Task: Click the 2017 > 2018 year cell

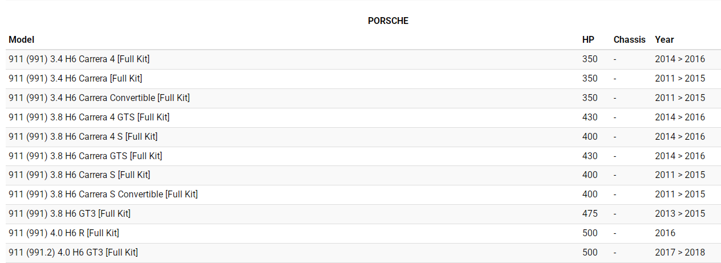Action: click(679, 252)
